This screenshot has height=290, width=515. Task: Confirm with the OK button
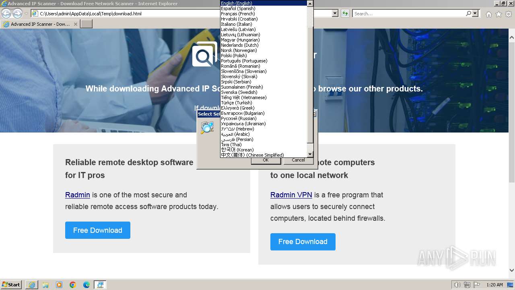[266, 160]
